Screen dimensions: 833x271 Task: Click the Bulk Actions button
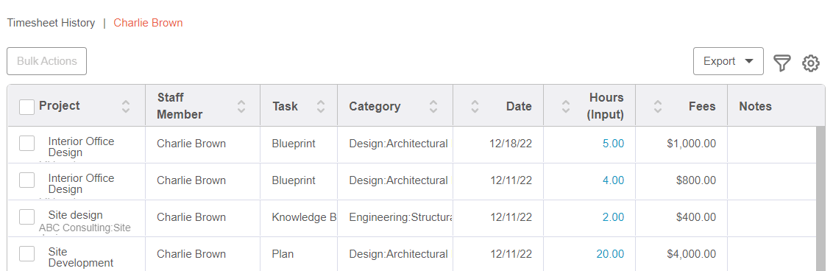coord(47,61)
